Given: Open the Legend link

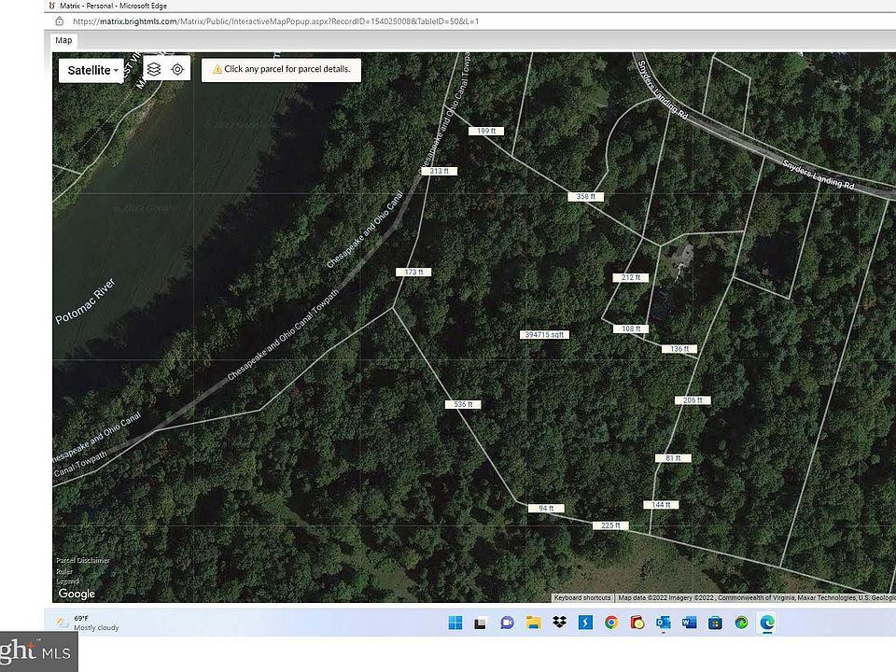Looking at the screenshot, I should 67,581.
